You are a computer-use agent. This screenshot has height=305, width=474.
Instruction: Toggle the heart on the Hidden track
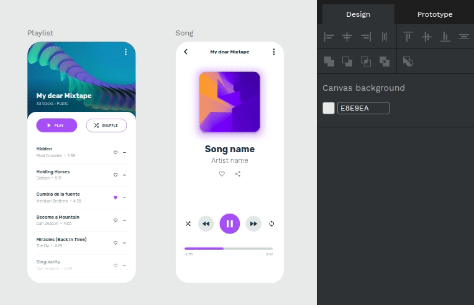116,152
